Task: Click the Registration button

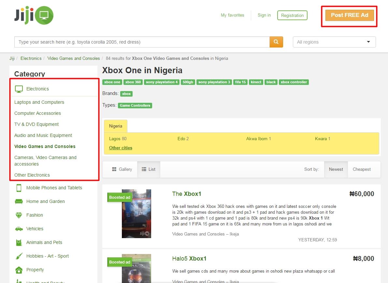Action: (292, 15)
